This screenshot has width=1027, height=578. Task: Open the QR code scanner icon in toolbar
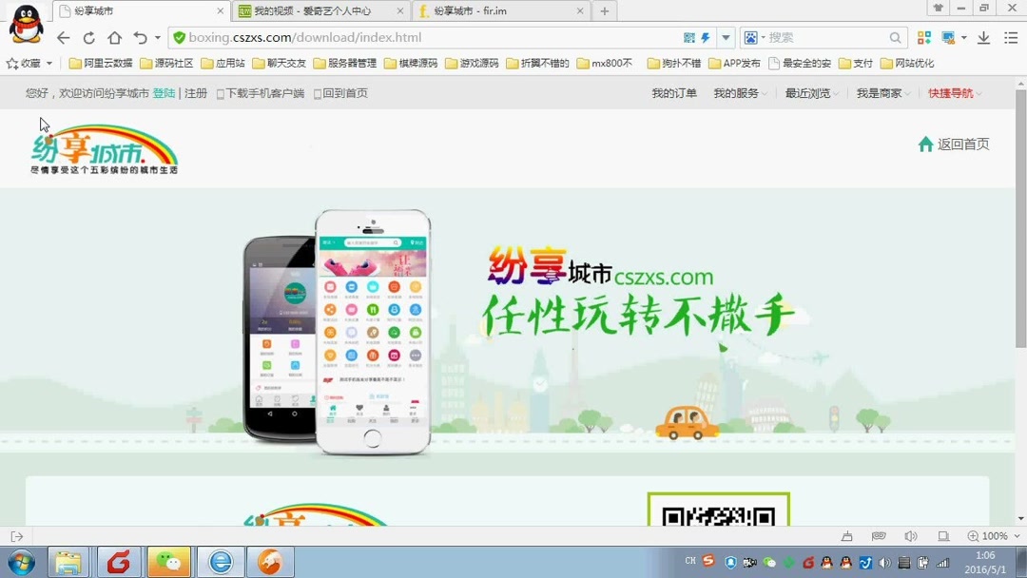tap(688, 37)
